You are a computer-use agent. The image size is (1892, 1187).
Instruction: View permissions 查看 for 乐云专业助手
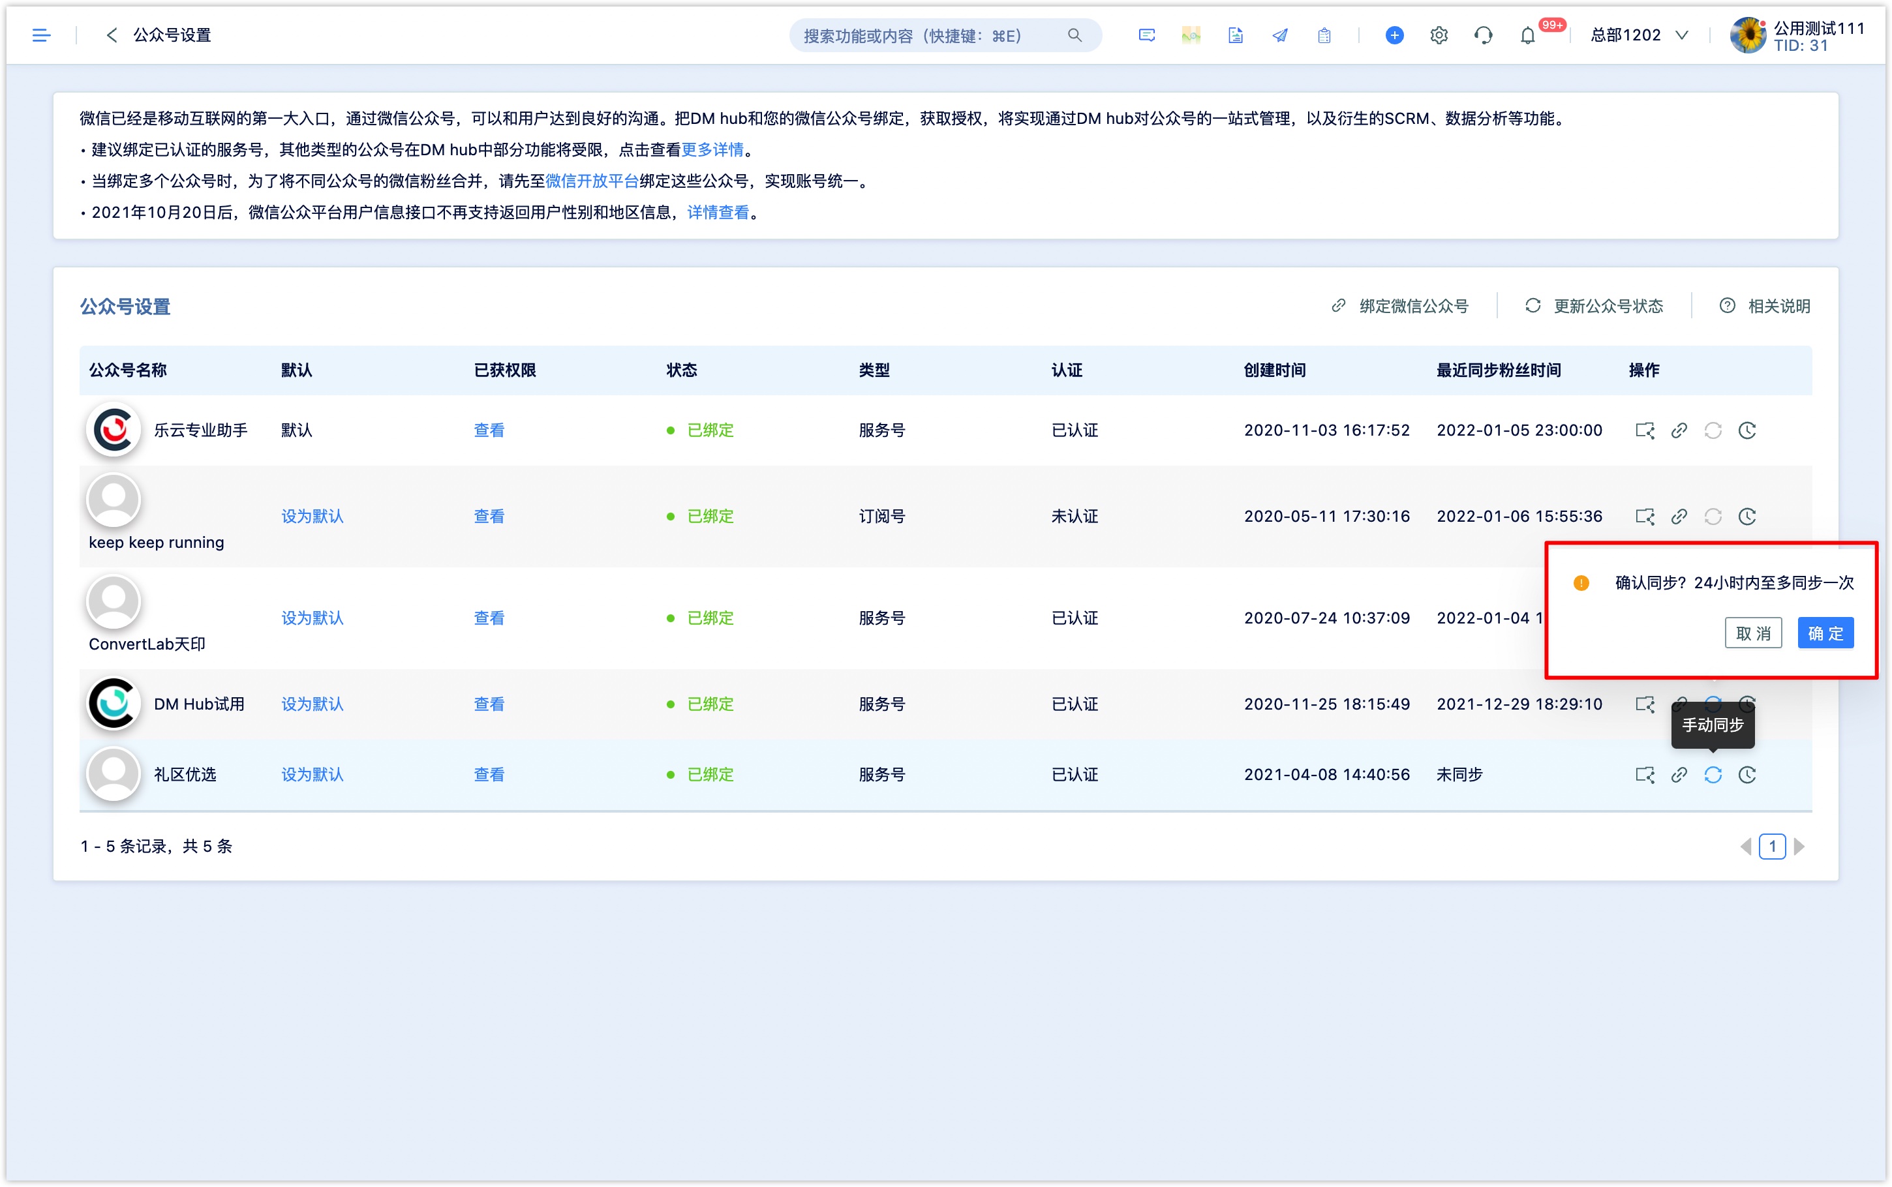point(489,430)
